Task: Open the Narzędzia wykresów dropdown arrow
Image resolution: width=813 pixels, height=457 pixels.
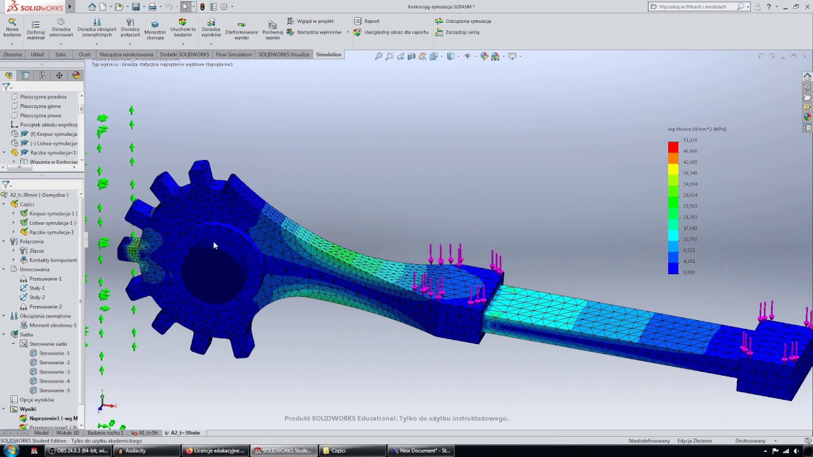Action: click(x=347, y=32)
